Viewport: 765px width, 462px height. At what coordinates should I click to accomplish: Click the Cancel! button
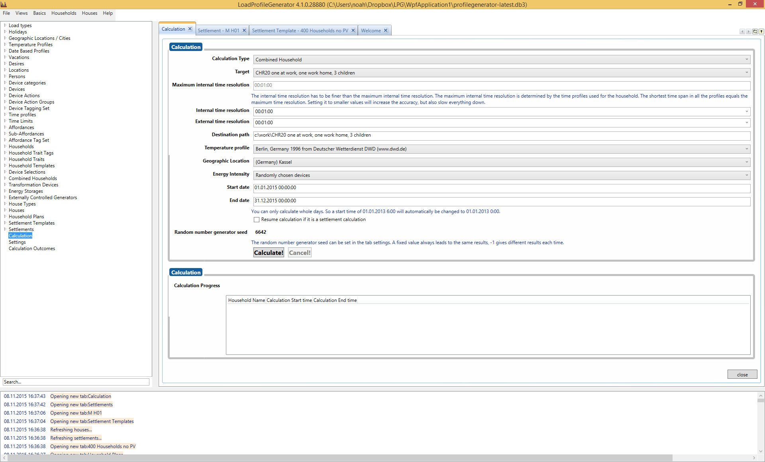(x=300, y=253)
